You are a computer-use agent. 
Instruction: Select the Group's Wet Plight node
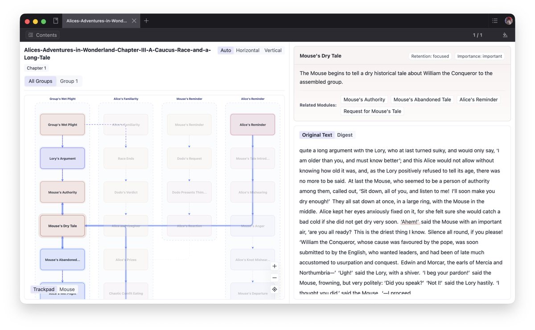click(62, 125)
